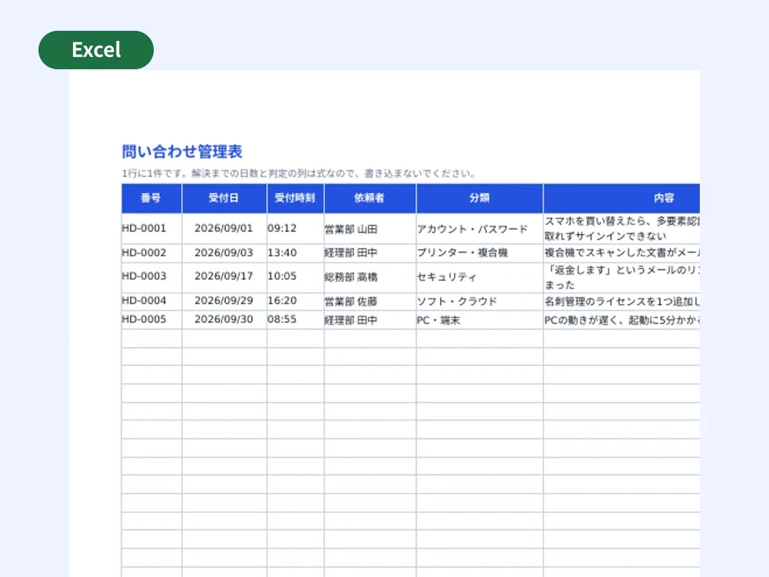Click the 内容 column header
This screenshot has height=577, width=769.
[x=622, y=198]
